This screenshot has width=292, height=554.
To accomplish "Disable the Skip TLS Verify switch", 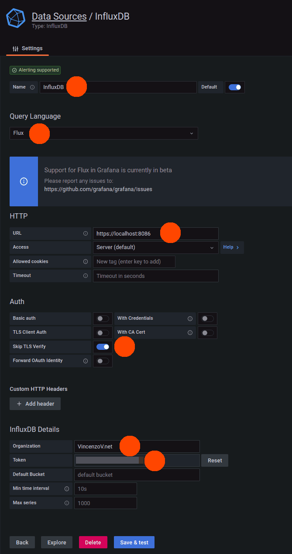I will click(103, 347).
